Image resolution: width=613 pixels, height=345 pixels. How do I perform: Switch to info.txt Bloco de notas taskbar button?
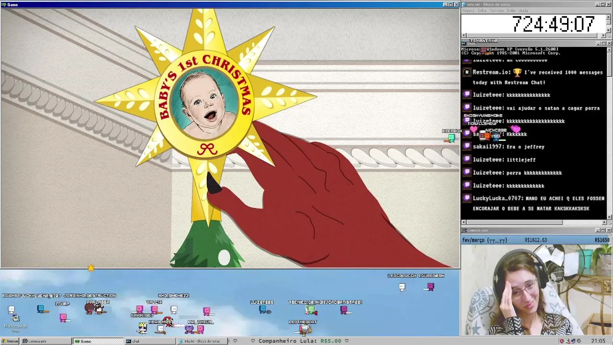202,341
